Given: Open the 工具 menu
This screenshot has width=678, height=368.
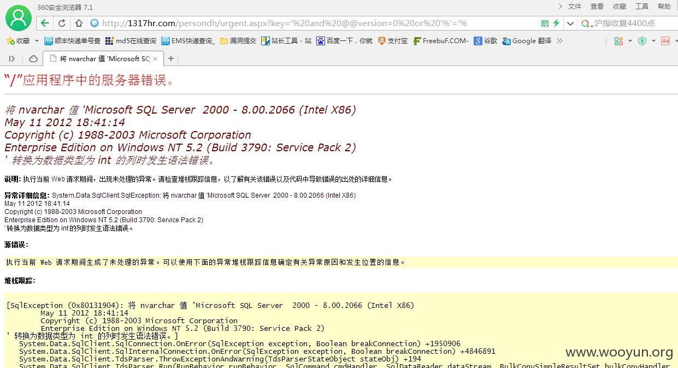Looking at the screenshot, I should pos(642,7).
